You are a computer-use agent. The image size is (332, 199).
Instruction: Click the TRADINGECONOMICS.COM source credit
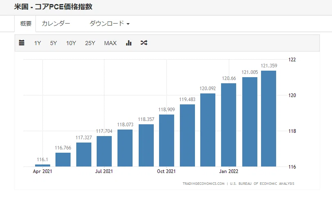click(204, 184)
